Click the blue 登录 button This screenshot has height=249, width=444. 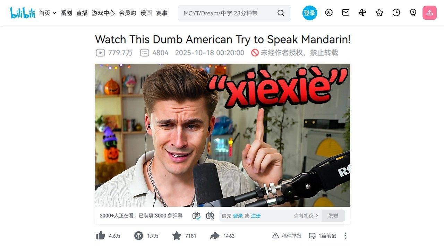310,13
